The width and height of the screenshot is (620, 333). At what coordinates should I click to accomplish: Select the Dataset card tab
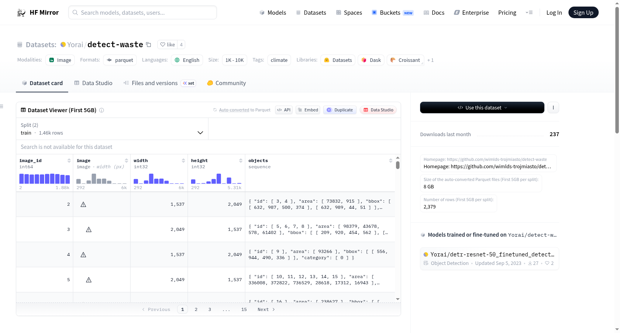(x=42, y=83)
